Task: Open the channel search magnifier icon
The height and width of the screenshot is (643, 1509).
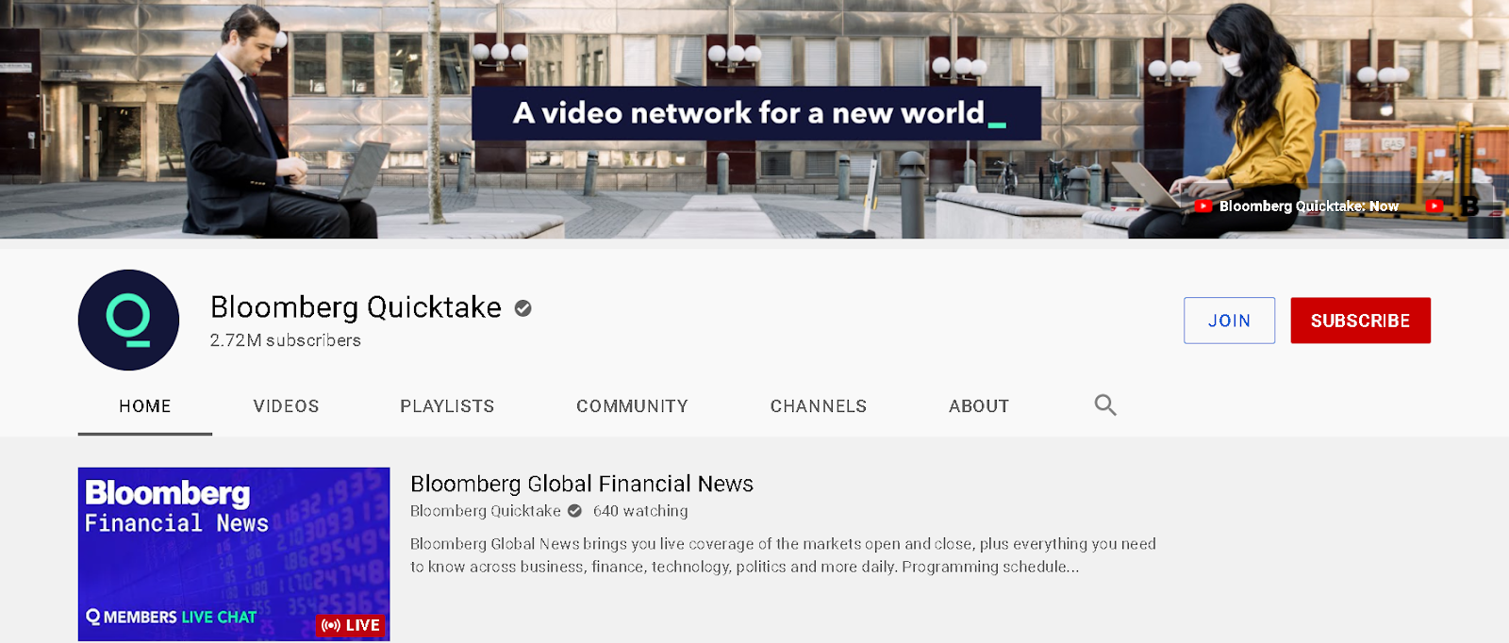Action: click(1105, 405)
